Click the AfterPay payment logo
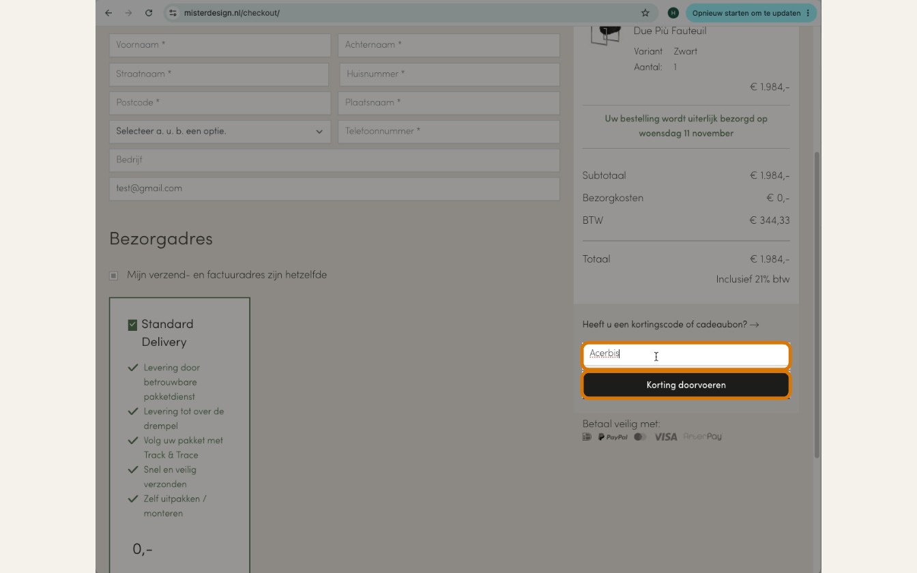The width and height of the screenshot is (917, 573). 703,437
